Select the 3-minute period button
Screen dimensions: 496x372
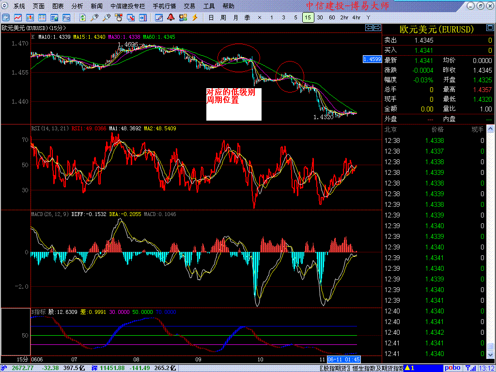click(283, 17)
